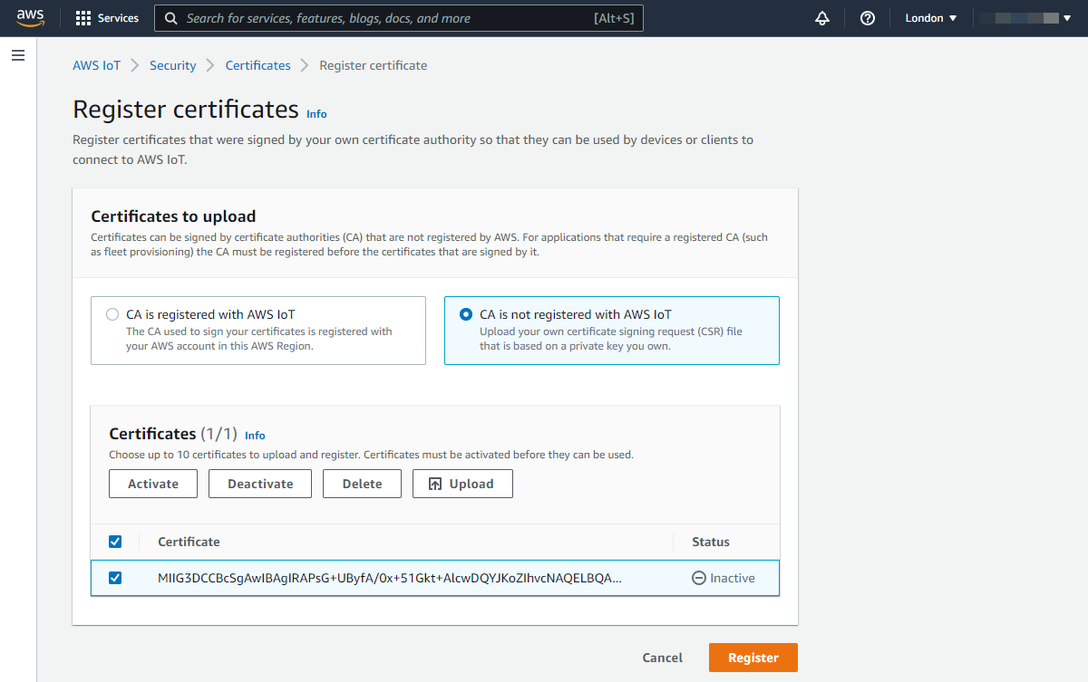Click the Certificate column header

pyautogui.click(x=189, y=542)
